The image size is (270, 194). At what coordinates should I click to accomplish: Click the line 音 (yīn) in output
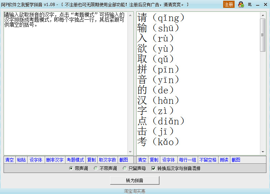(158, 80)
